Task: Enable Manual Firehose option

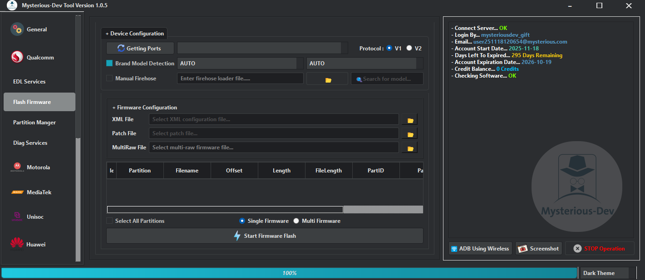Action: click(x=109, y=78)
